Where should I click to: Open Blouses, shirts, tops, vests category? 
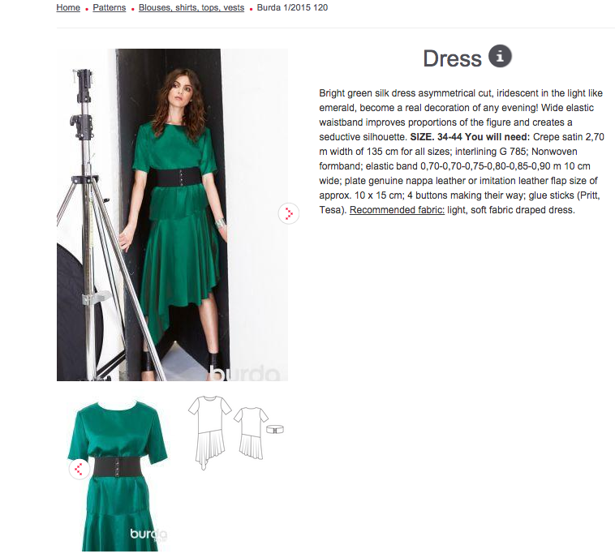pyautogui.click(x=191, y=7)
